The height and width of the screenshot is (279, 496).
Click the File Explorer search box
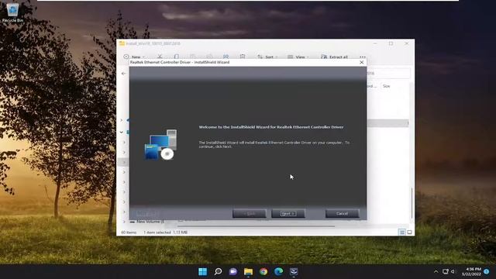[x=389, y=74]
